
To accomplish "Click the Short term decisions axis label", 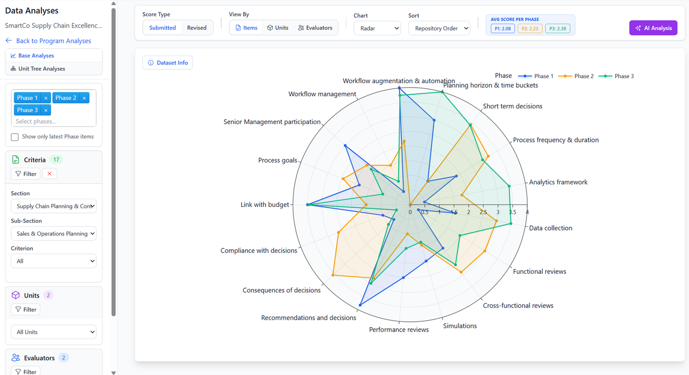I will (x=512, y=106).
